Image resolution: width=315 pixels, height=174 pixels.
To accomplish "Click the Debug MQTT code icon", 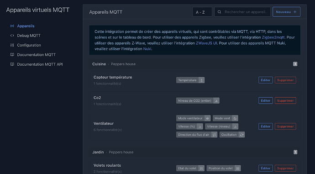I will pyautogui.click(x=12, y=36).
